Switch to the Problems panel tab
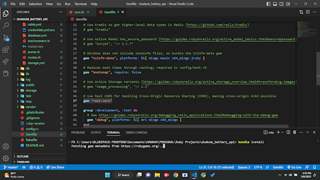320x180 pixels. coord(78,133)
